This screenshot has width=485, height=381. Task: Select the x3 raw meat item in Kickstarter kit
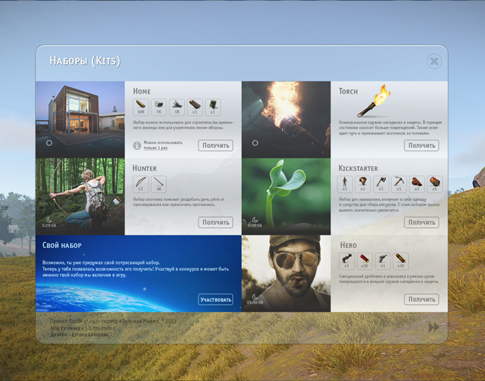pos(416,184)
